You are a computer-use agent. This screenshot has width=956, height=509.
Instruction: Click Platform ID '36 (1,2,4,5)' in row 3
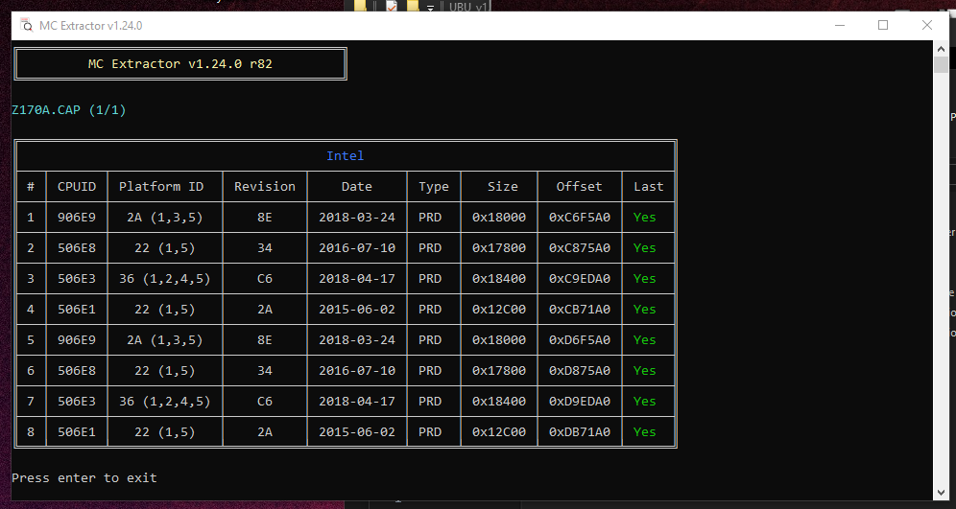pyautogui.click(x=165, y=279)
